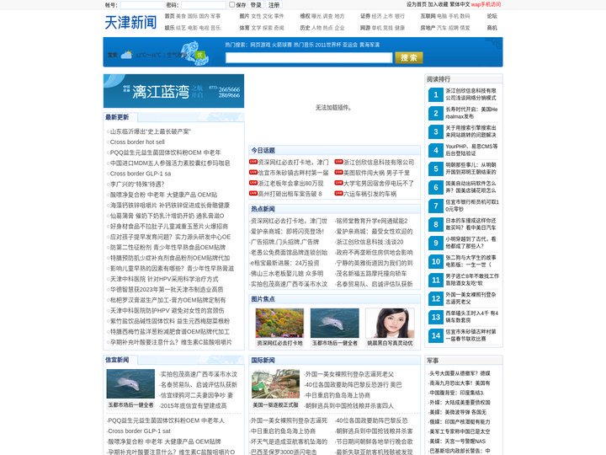606x455 pixels.
Task: Click hot search term 网页游戏
Action: (x=260, y=45)
